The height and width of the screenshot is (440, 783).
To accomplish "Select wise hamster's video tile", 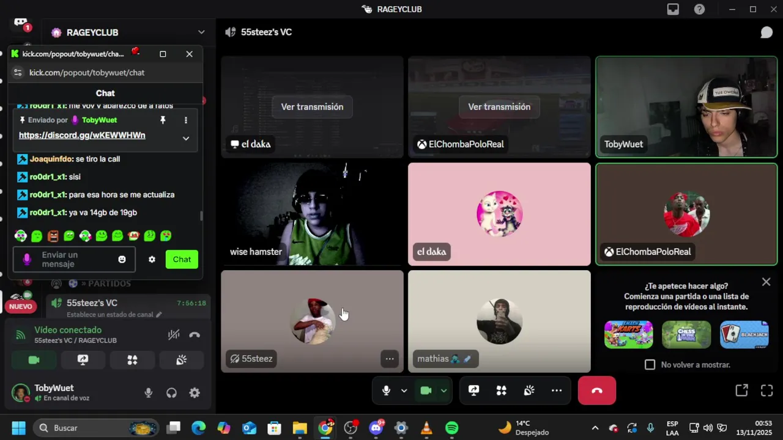I will tap(312, 214).
